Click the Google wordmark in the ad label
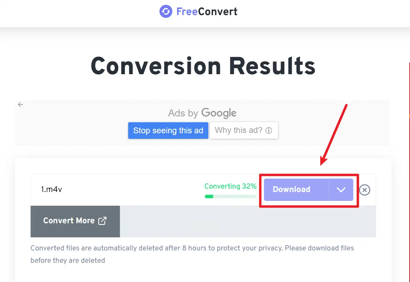This screenshot has height=282, width=410. (x=219, y=113)
